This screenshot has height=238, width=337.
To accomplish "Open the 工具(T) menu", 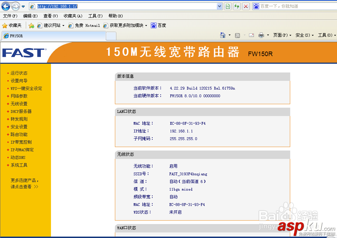I will coord(95,16).
